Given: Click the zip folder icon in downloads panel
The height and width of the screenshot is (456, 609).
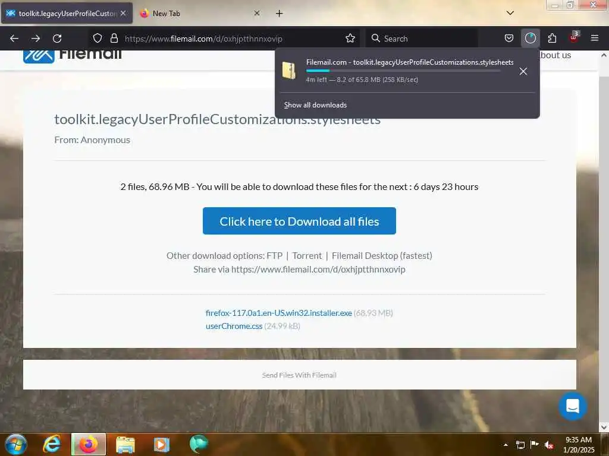Looking at the screenshot, I should tap(289, 71).
